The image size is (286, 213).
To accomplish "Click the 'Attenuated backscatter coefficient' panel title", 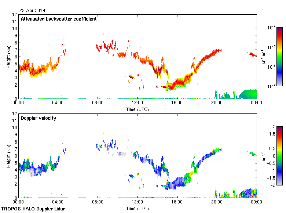I will tap(59, 19).
